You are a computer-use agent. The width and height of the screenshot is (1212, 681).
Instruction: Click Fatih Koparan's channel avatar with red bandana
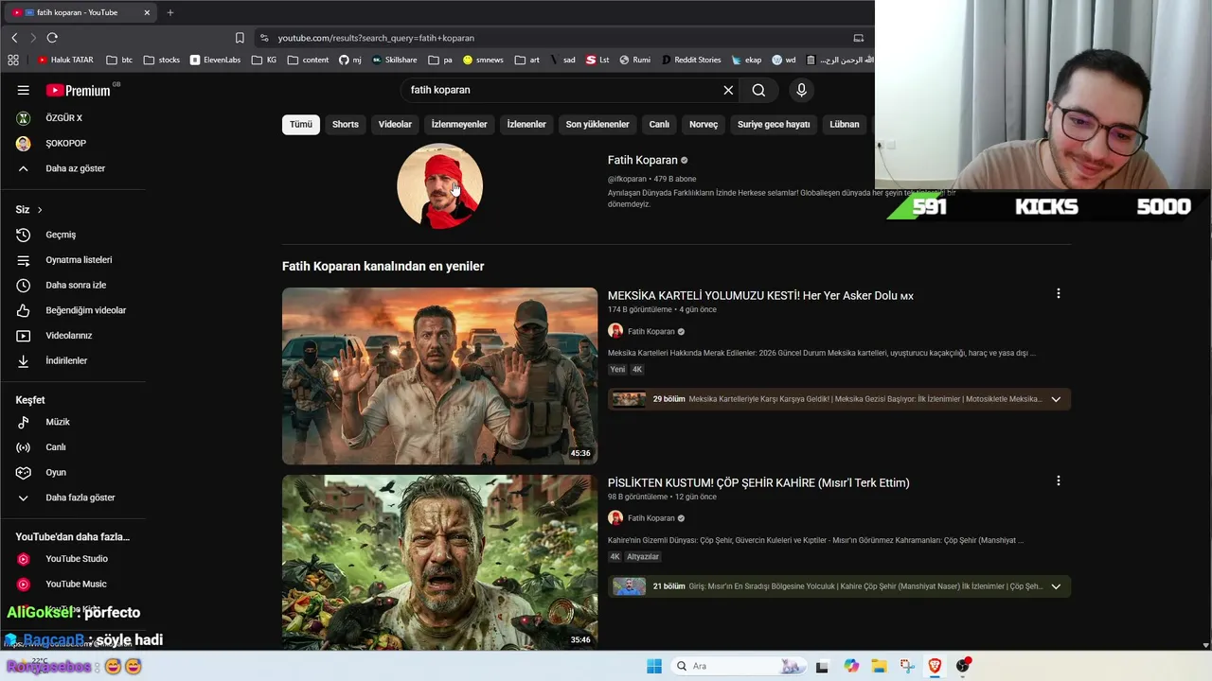click(x=439, y=186)
